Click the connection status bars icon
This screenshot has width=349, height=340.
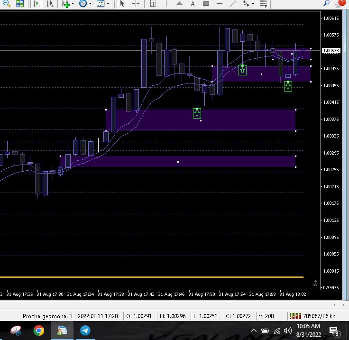(295, 316)
